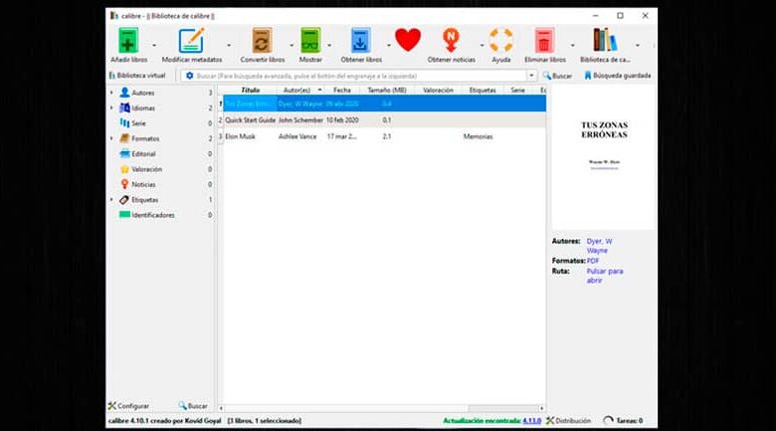Select Editorial in the tag browser
Viewport: 776px width, 431px height.
tap(143, 154)
